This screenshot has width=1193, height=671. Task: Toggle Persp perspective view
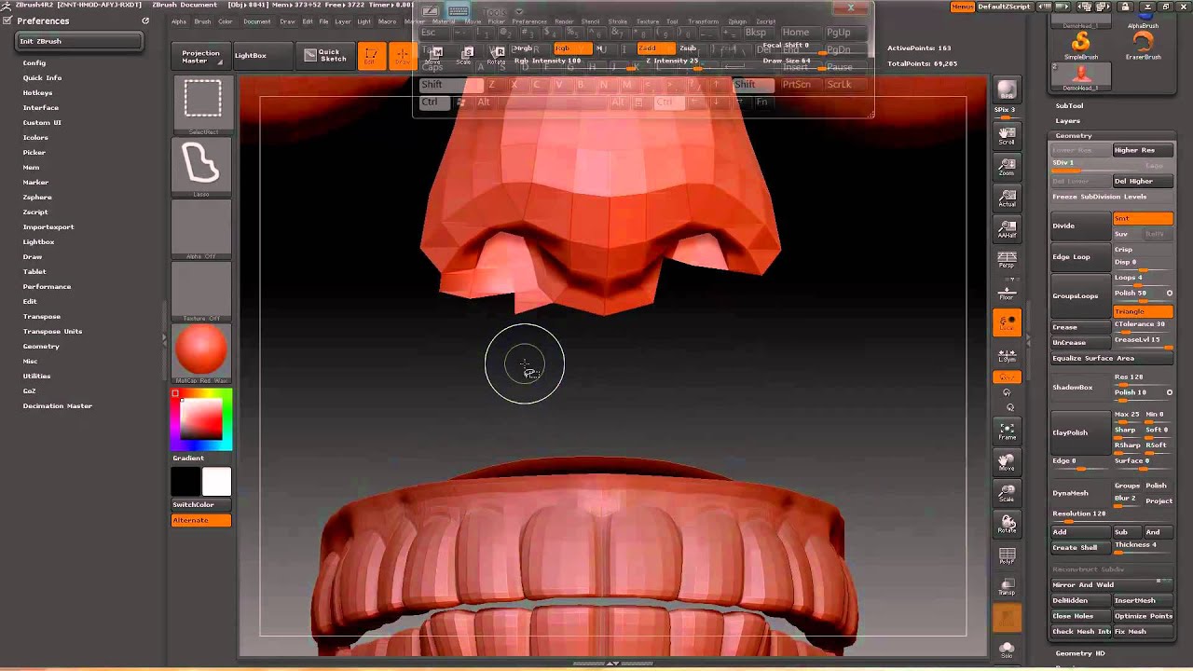[1007, 260]
